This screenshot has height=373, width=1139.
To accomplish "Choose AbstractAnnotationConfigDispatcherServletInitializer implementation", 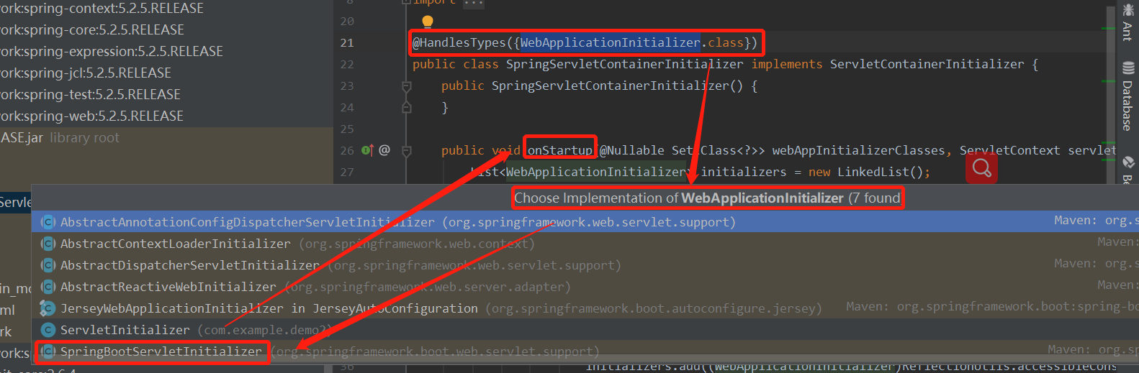I will pyautogui.click(x=585, y=222).
